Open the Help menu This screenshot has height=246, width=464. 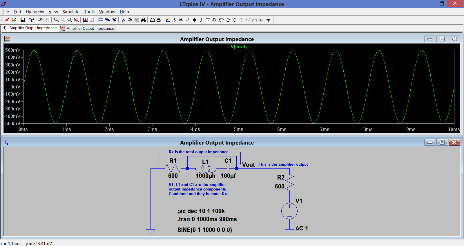124,12
